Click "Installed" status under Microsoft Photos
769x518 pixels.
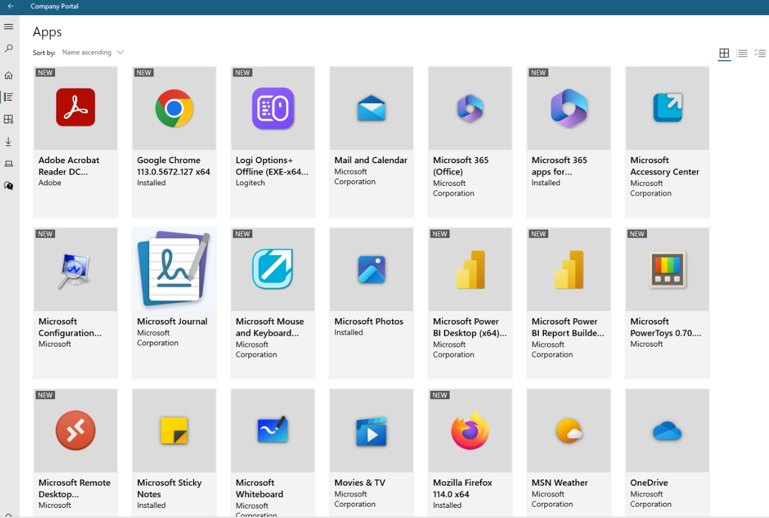(x=348, y=332)
